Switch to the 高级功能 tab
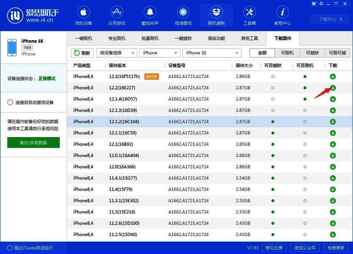This screenshot has width=353, height=254. (x=215, y=39)
